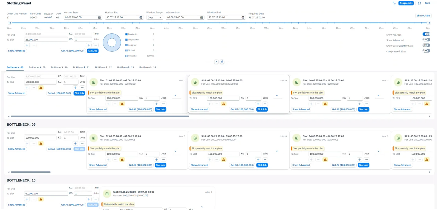Click the Assign Jobs button
The width and height of the screenshot is (438, 210).
(x=406, y=3)
